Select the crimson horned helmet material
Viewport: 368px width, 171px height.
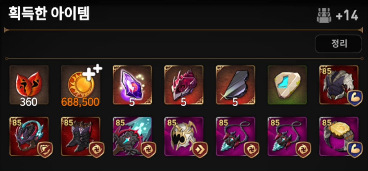184,85
